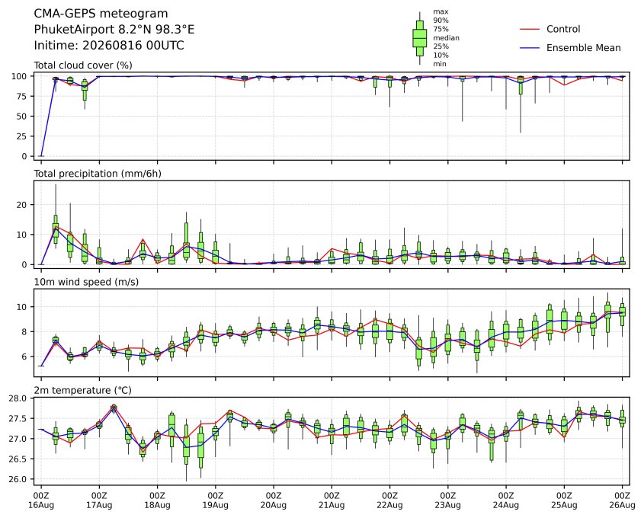Click the '00Z 20Aug' x-axis tick label

click(274, 500)
